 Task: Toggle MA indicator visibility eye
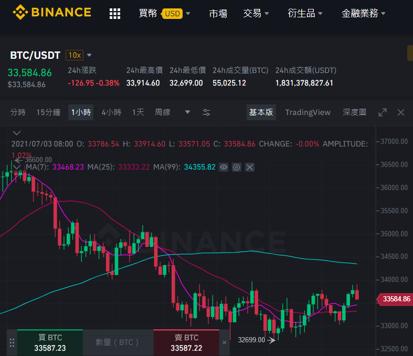tap(224, 167)
